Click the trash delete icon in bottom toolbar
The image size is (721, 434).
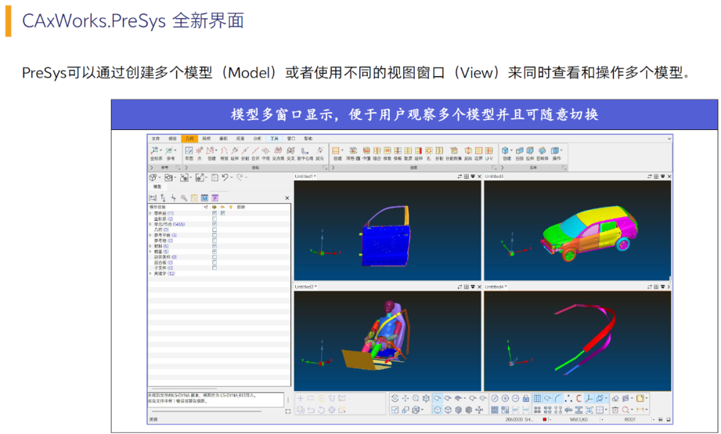point(616,409)
